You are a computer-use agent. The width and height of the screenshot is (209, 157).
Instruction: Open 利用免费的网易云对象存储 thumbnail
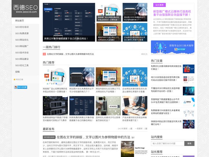click(82, 106)
